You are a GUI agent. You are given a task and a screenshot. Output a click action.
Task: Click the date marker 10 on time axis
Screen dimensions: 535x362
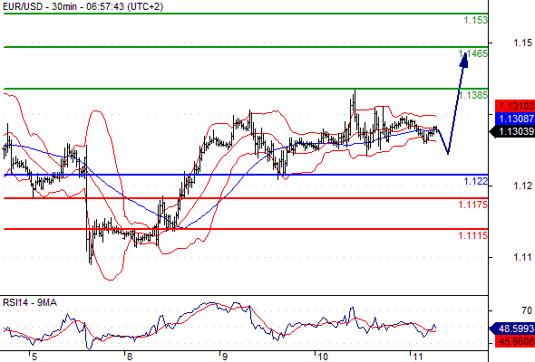[322, 357]
